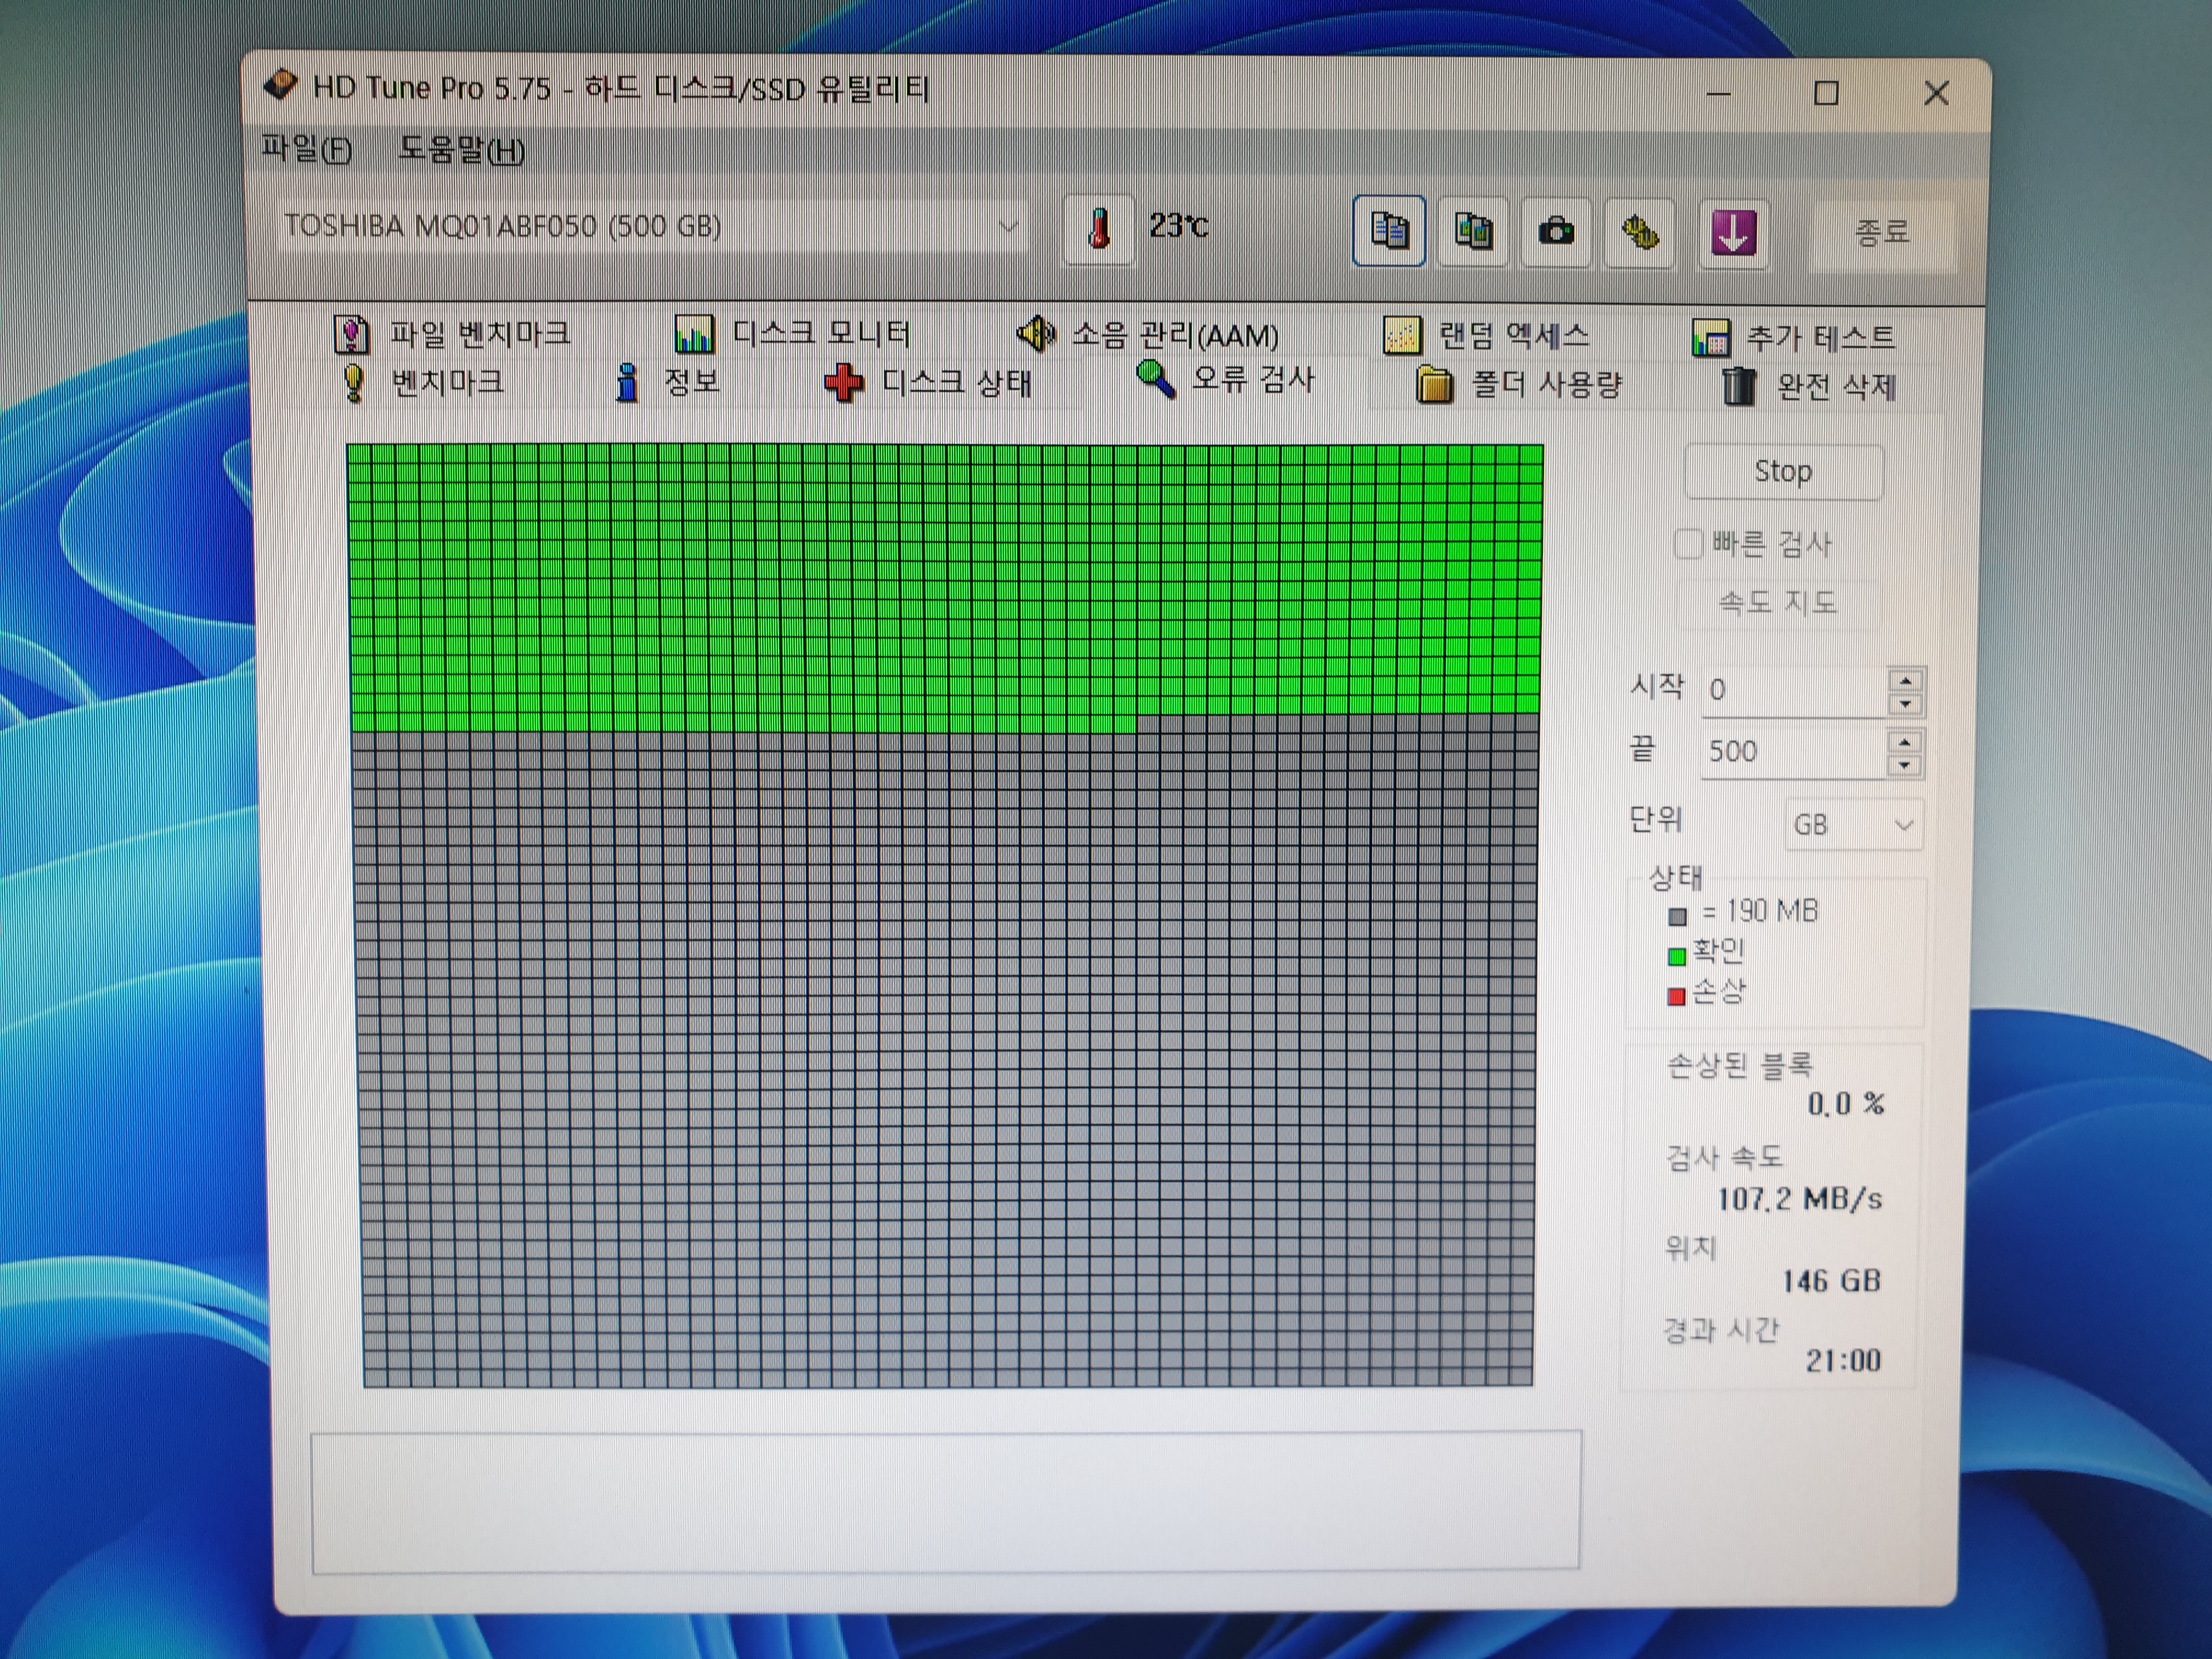Open options via wrench icon
This screenshot has height=1659, width=2212.
click(1639, 234)
